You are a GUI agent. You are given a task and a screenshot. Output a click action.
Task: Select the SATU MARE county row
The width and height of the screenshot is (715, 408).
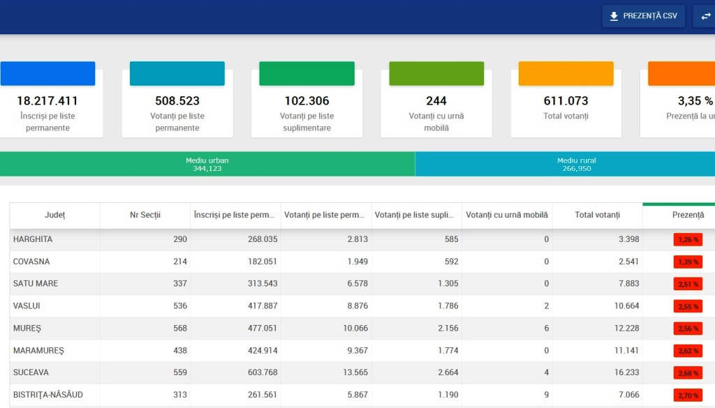362,284
